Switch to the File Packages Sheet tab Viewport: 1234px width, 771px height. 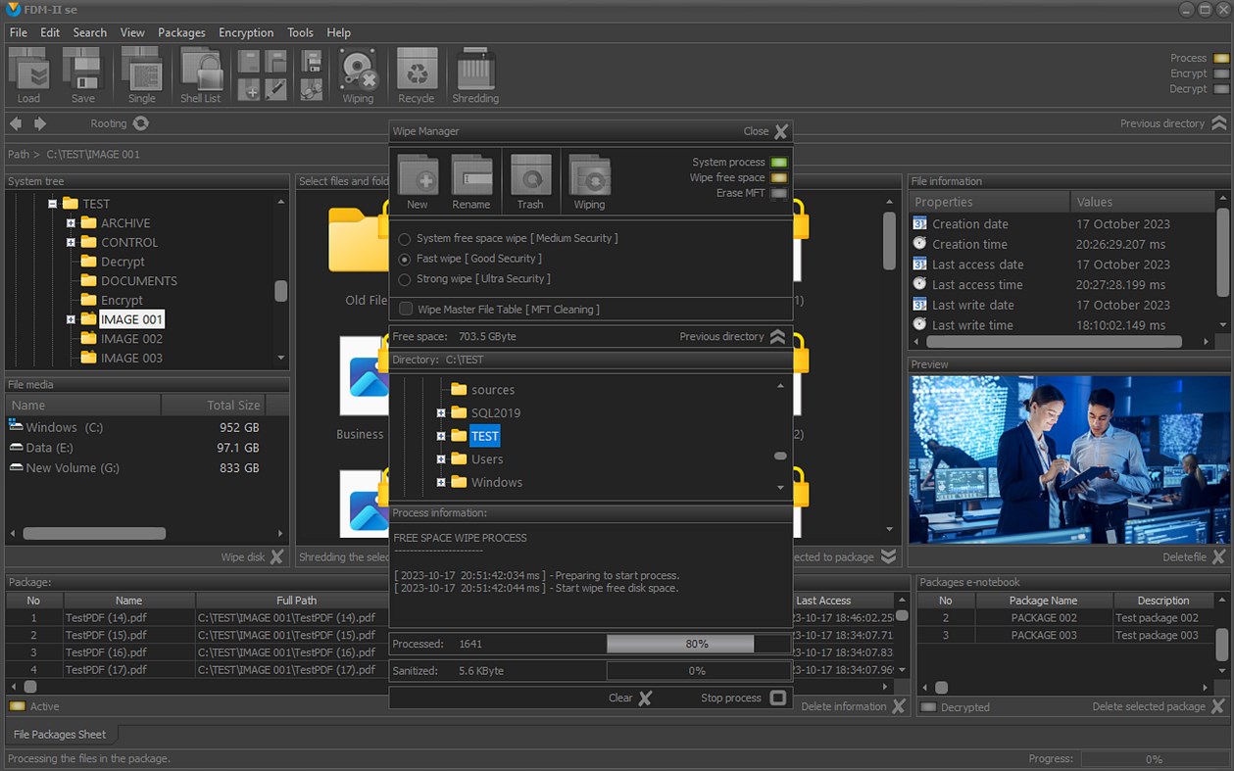(61, 734)
